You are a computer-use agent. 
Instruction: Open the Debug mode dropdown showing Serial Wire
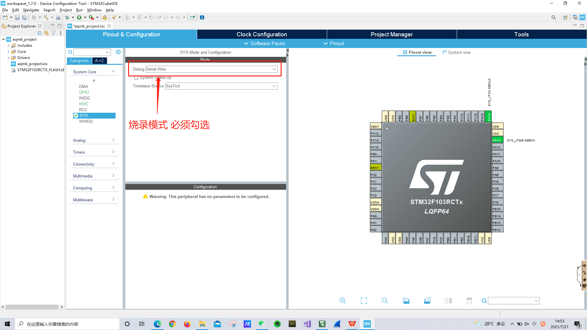[274, 69]
